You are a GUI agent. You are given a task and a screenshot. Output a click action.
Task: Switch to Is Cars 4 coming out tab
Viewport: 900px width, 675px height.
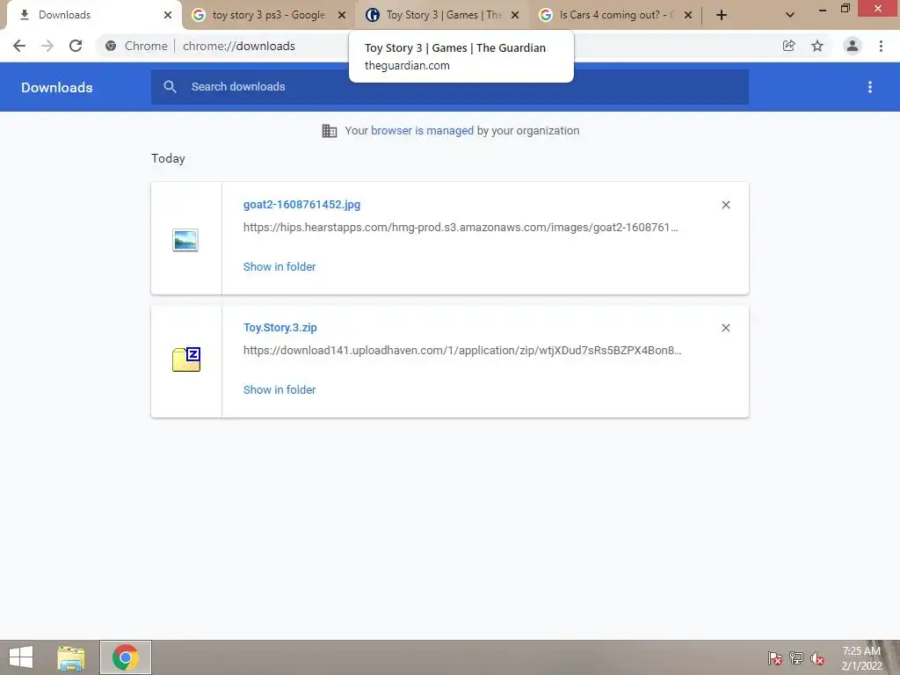pos(614,15)
